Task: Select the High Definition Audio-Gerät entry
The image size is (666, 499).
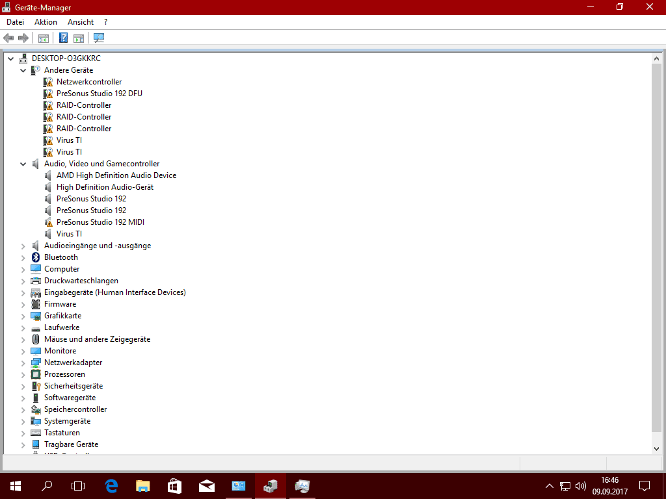Action: pos(105,187)
